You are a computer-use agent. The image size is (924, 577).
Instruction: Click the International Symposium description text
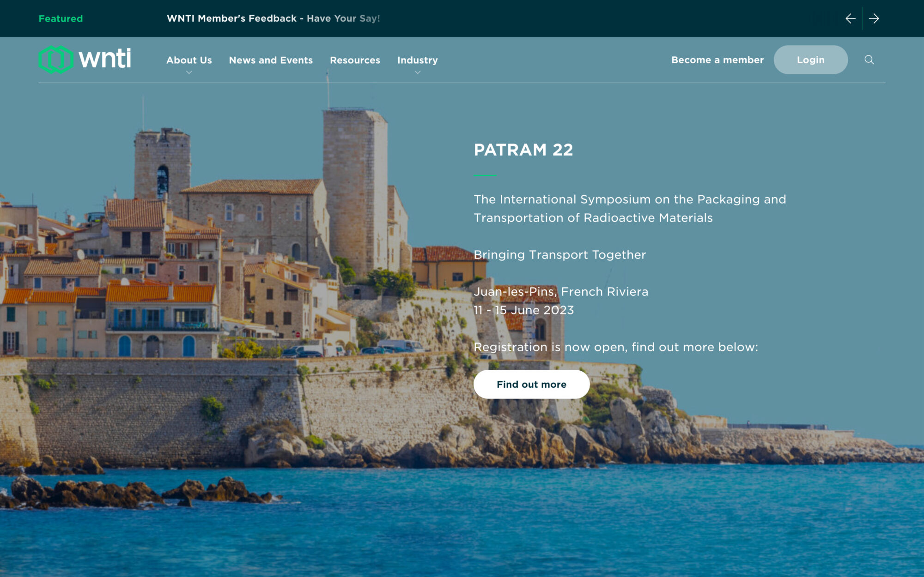[630, 209]
